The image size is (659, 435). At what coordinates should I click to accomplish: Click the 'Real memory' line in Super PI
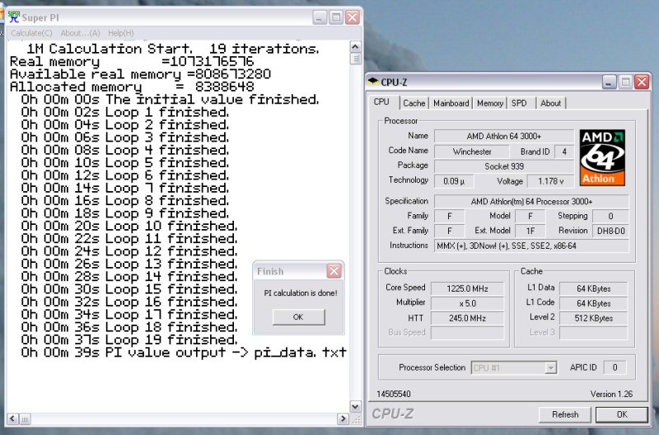click(x=132, y=61)
